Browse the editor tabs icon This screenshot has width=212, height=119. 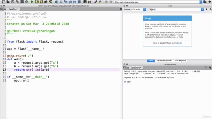click(x=1, y=9)
